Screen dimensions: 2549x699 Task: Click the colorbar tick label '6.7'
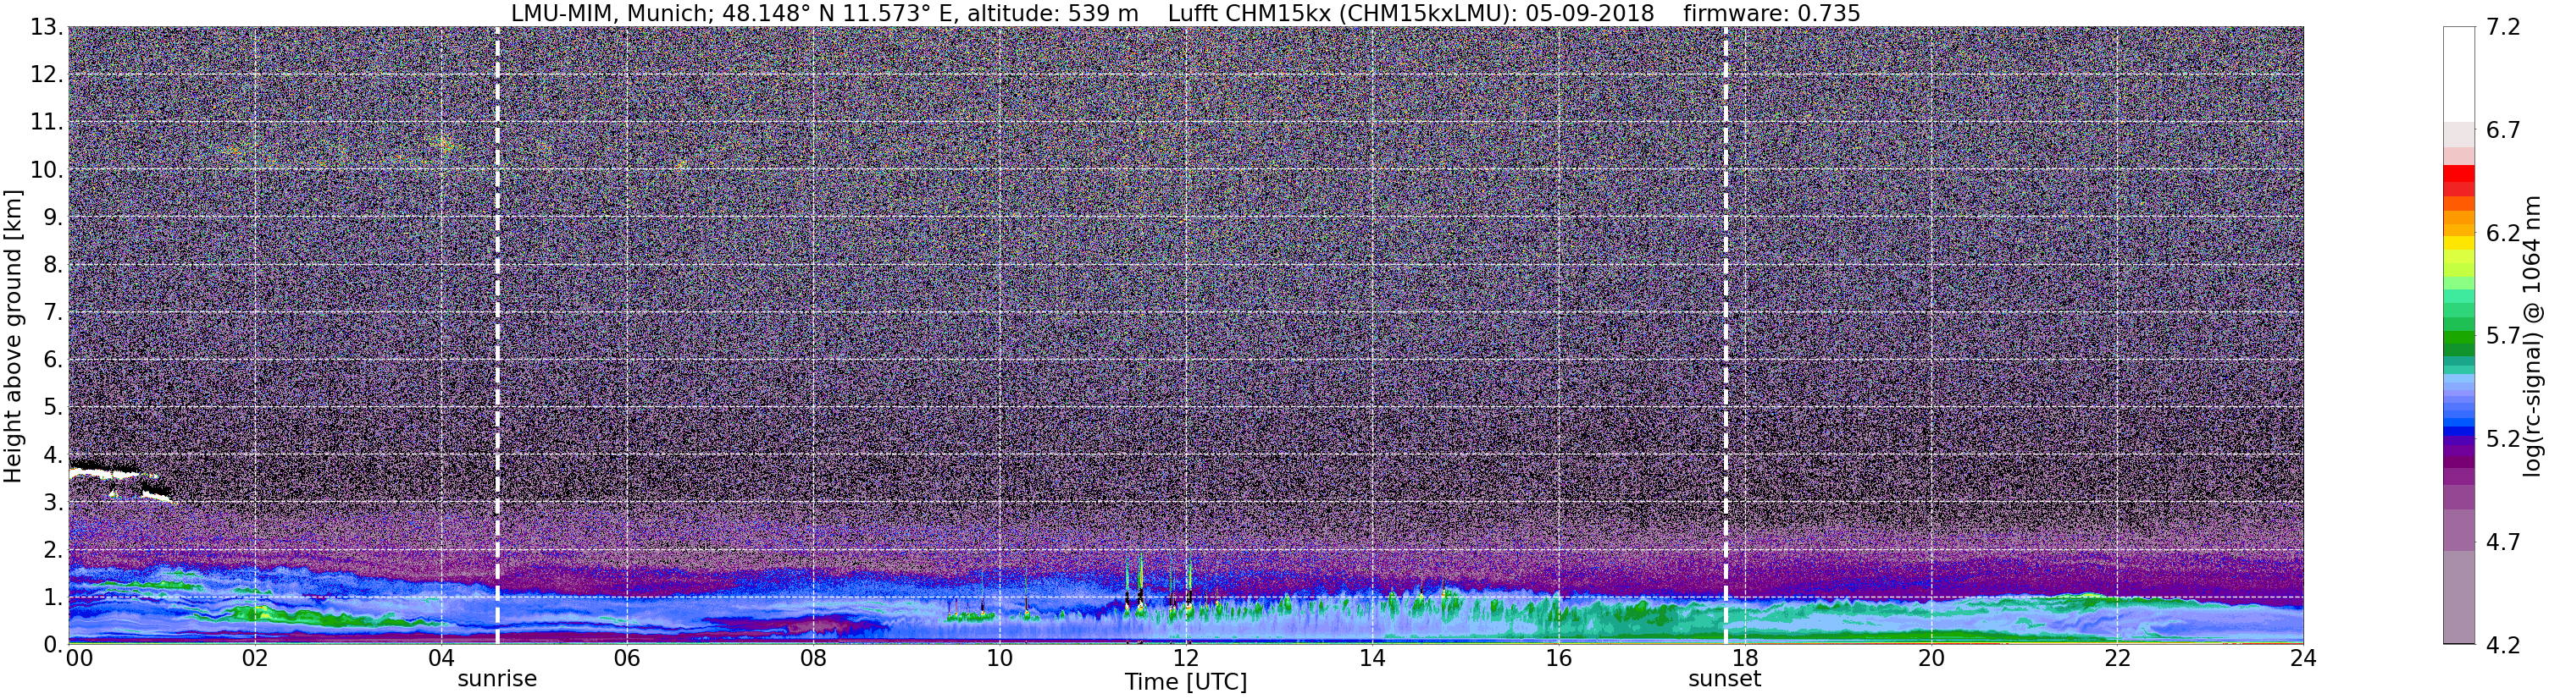coord(2502,130)
